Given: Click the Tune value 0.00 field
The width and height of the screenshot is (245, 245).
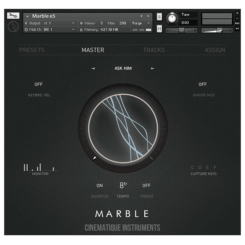Looking at the screenshot, I should point(189,23).
